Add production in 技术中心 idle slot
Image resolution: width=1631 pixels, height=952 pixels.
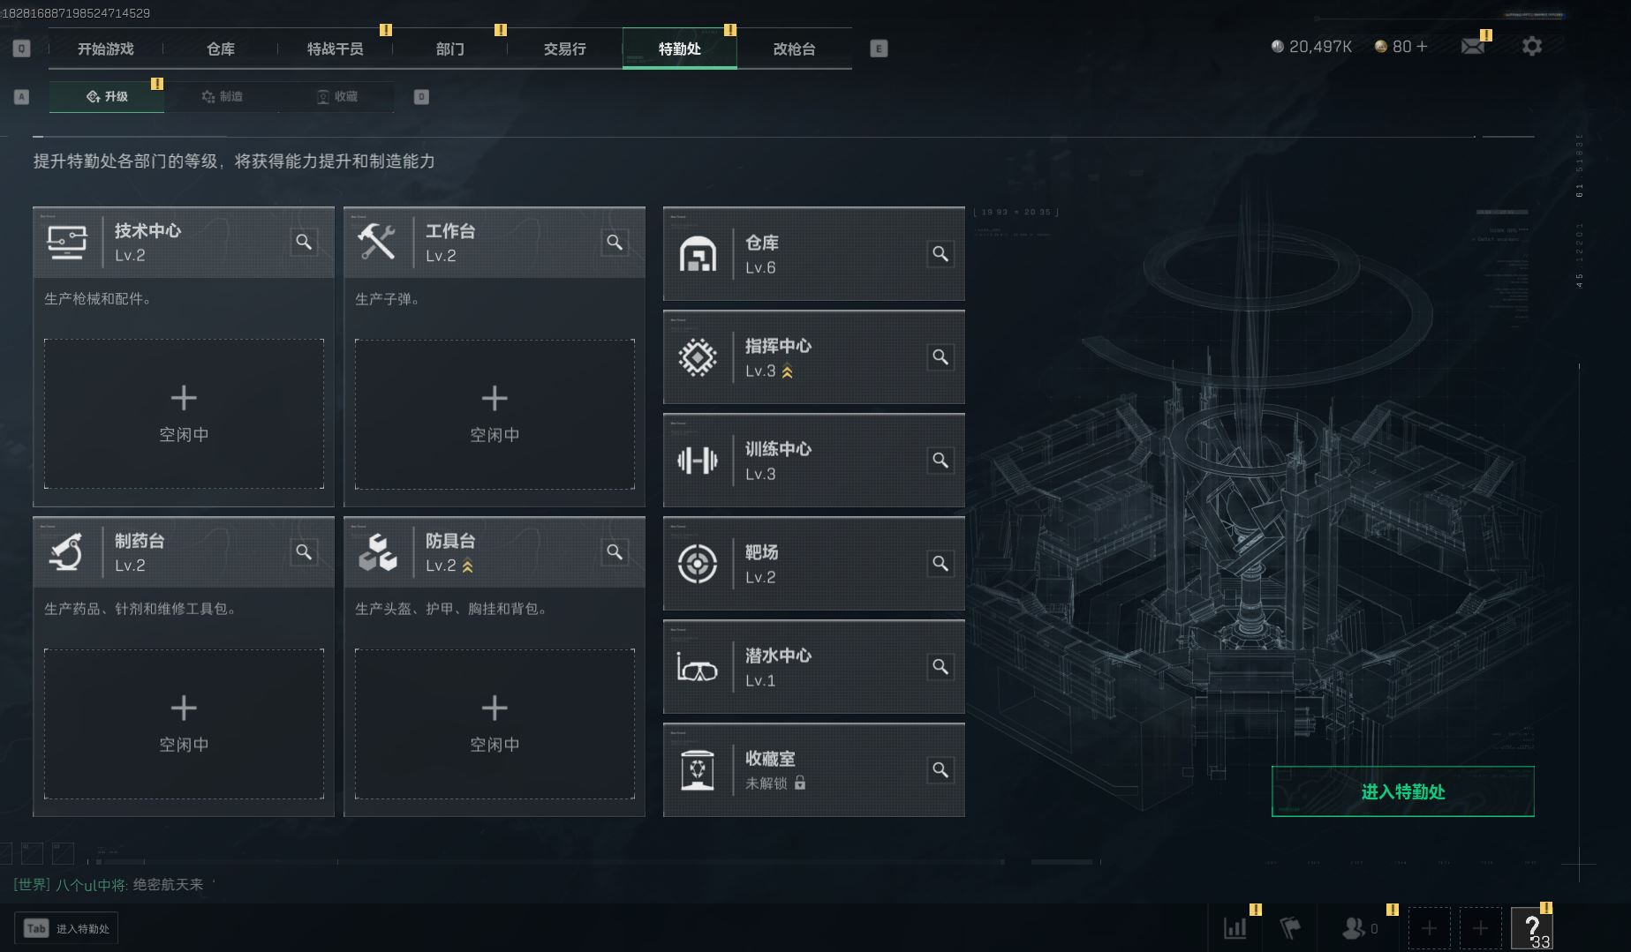pyautogui.click(x=184, y=414)
